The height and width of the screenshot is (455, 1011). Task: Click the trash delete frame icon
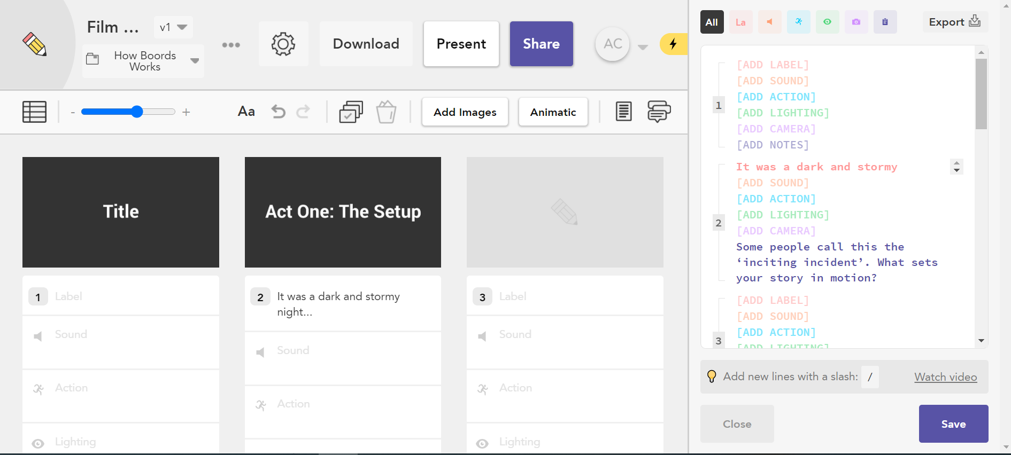[386, 112]
